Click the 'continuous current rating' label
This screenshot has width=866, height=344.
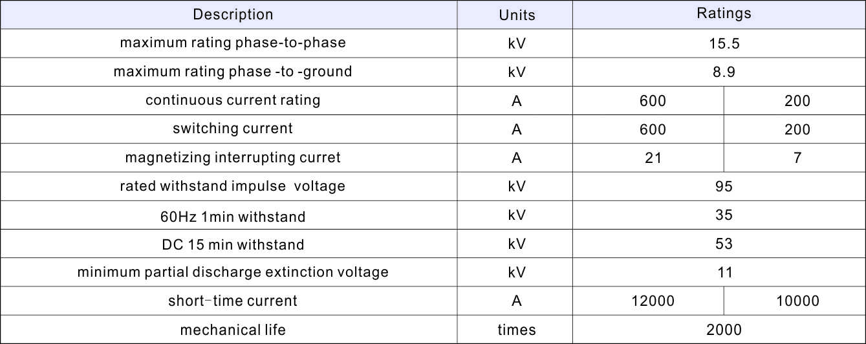tap(233, 100)
